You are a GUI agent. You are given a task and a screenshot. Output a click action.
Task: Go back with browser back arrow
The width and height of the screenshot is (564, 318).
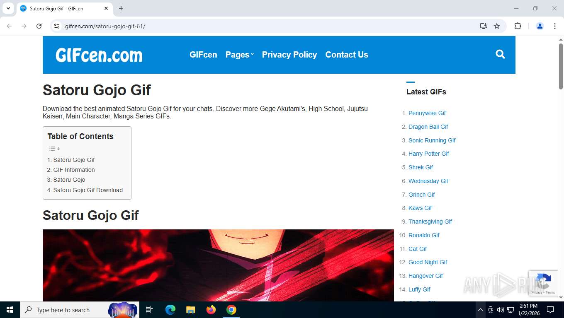point(9,26)
